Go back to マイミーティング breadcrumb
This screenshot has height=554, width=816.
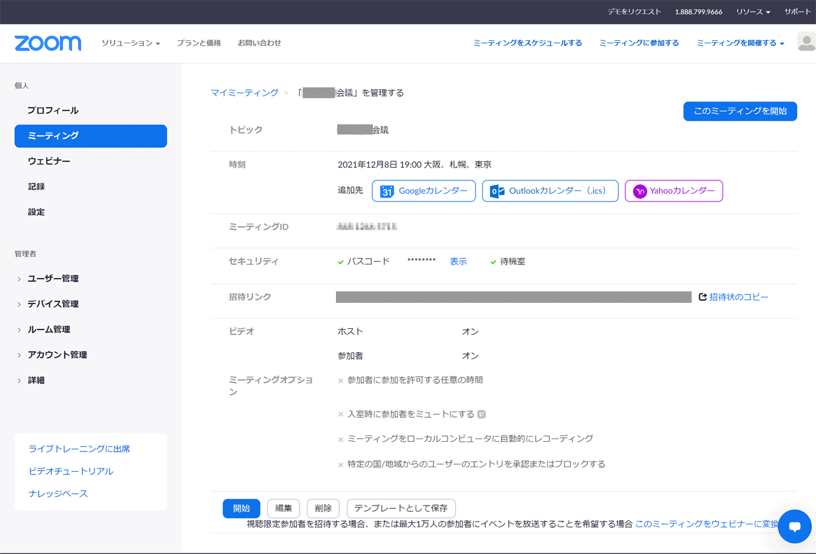pyautogui.click(x=245, y=93)
